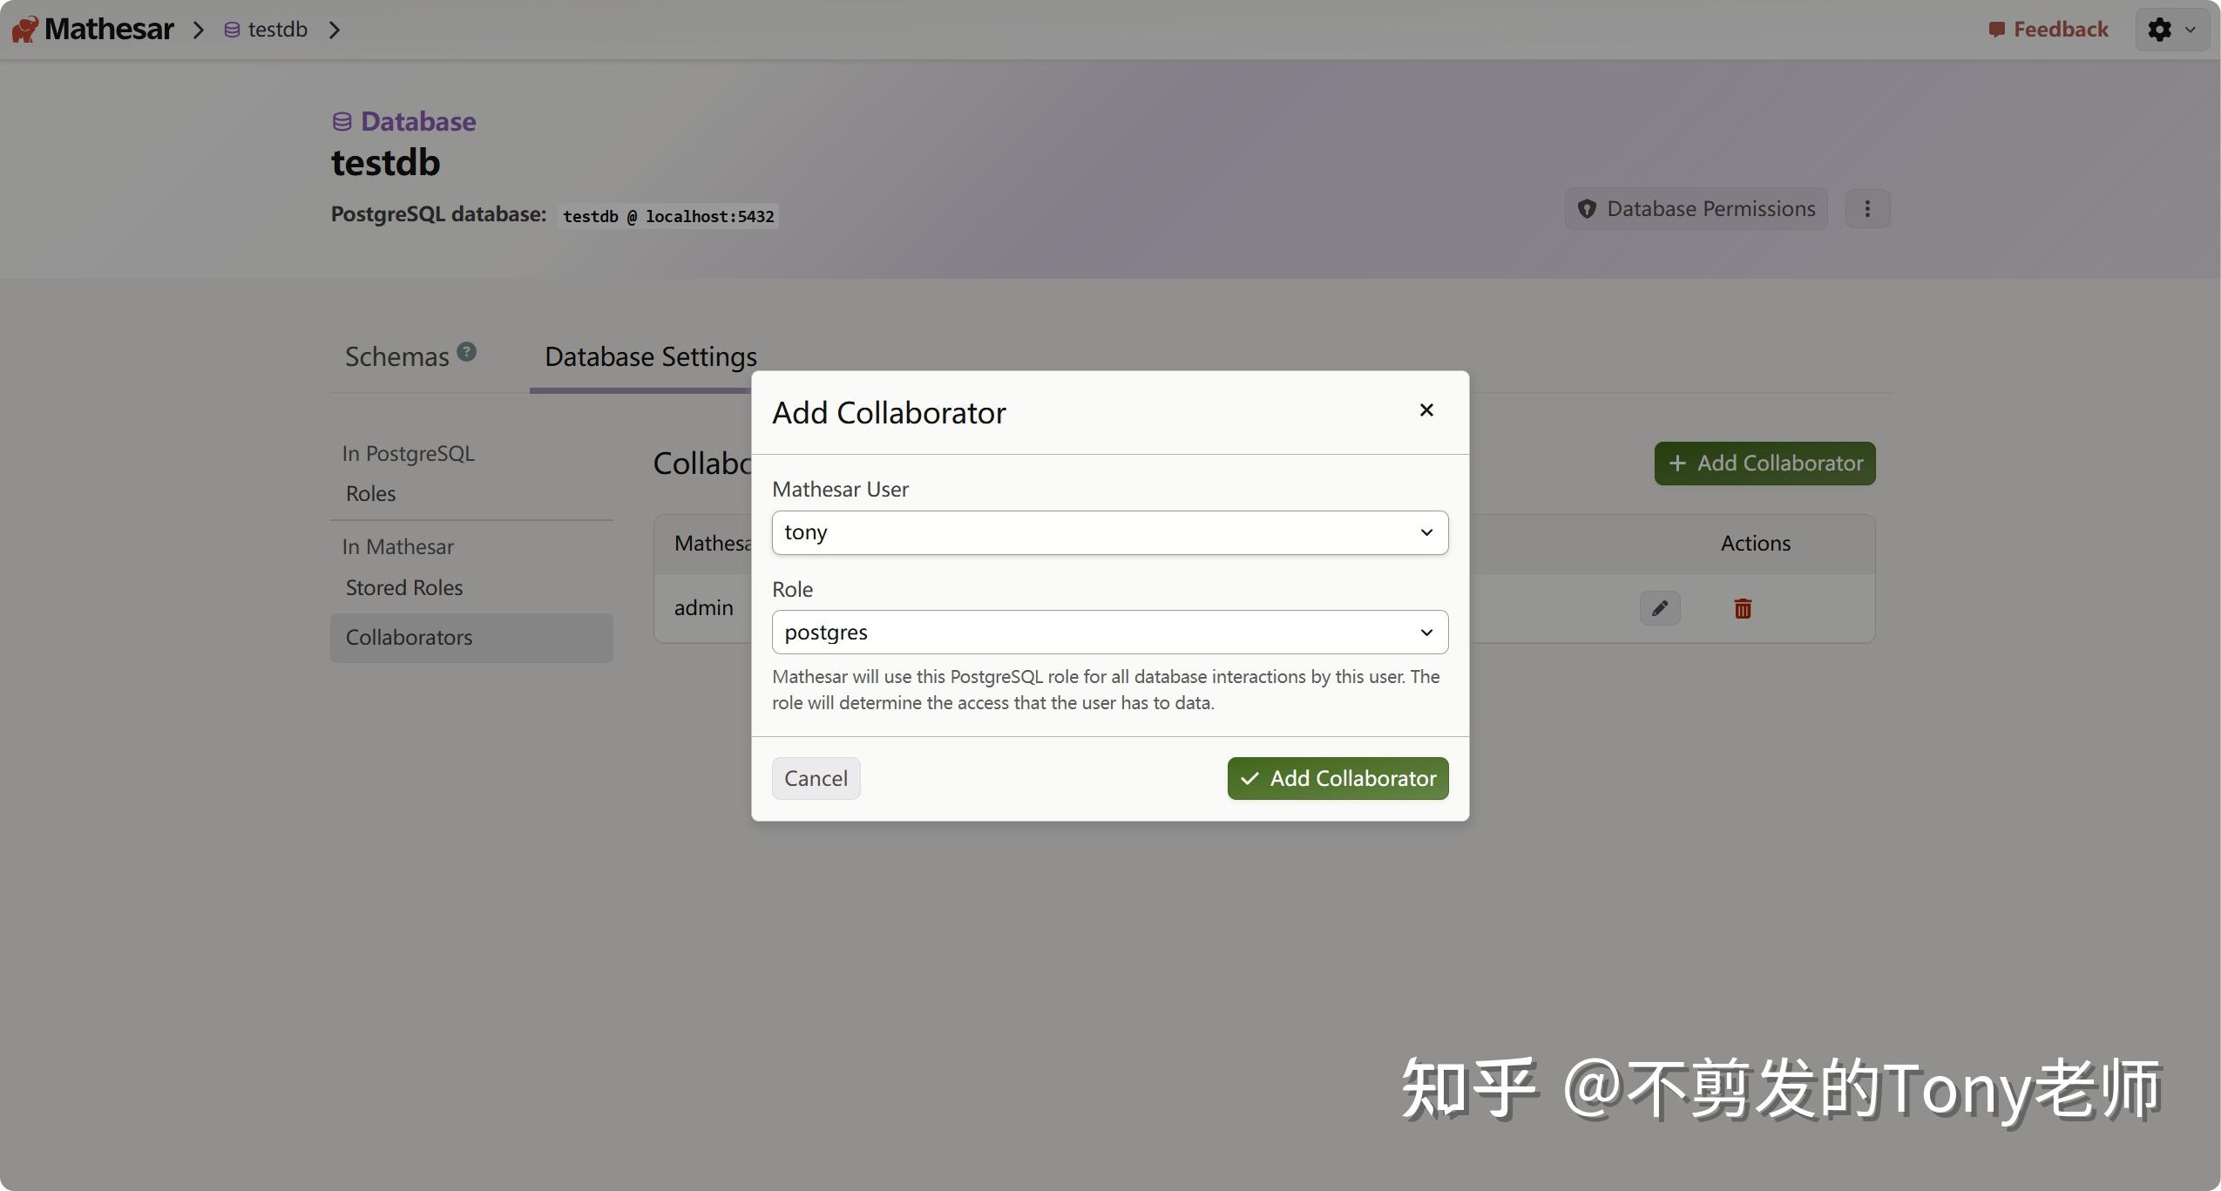Open the three-dot overflow menu
Image resolution: width=2221 pixels, height=1191 pixels.
pos(1866,208)
